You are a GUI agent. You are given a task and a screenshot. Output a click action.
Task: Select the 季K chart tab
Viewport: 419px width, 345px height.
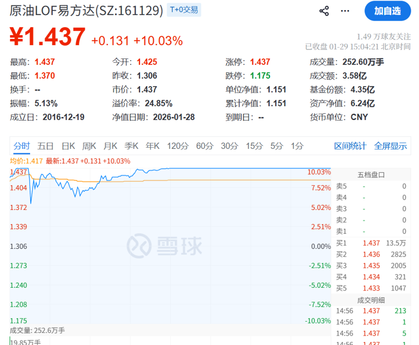pyautogui.click(x=131, y=146)
